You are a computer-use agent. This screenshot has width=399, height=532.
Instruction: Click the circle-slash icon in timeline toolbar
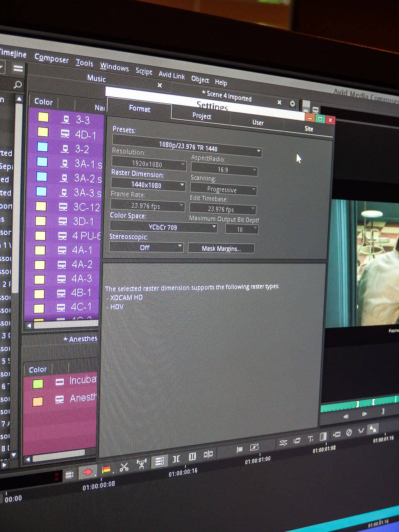349,433
